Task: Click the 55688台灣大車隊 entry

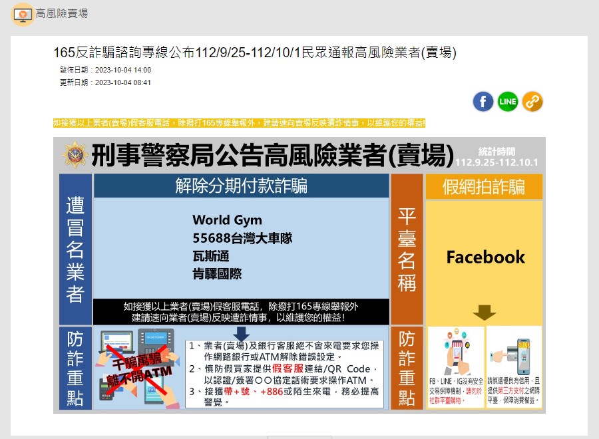Action: tap(242, 238)
